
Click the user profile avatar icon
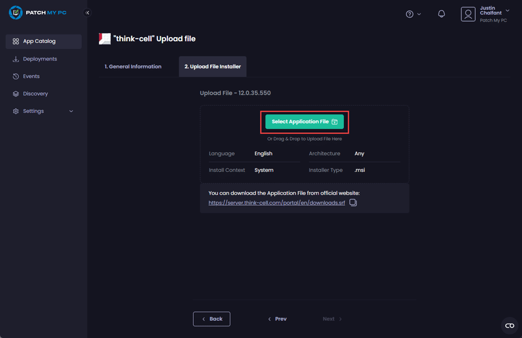coord(468,14)
